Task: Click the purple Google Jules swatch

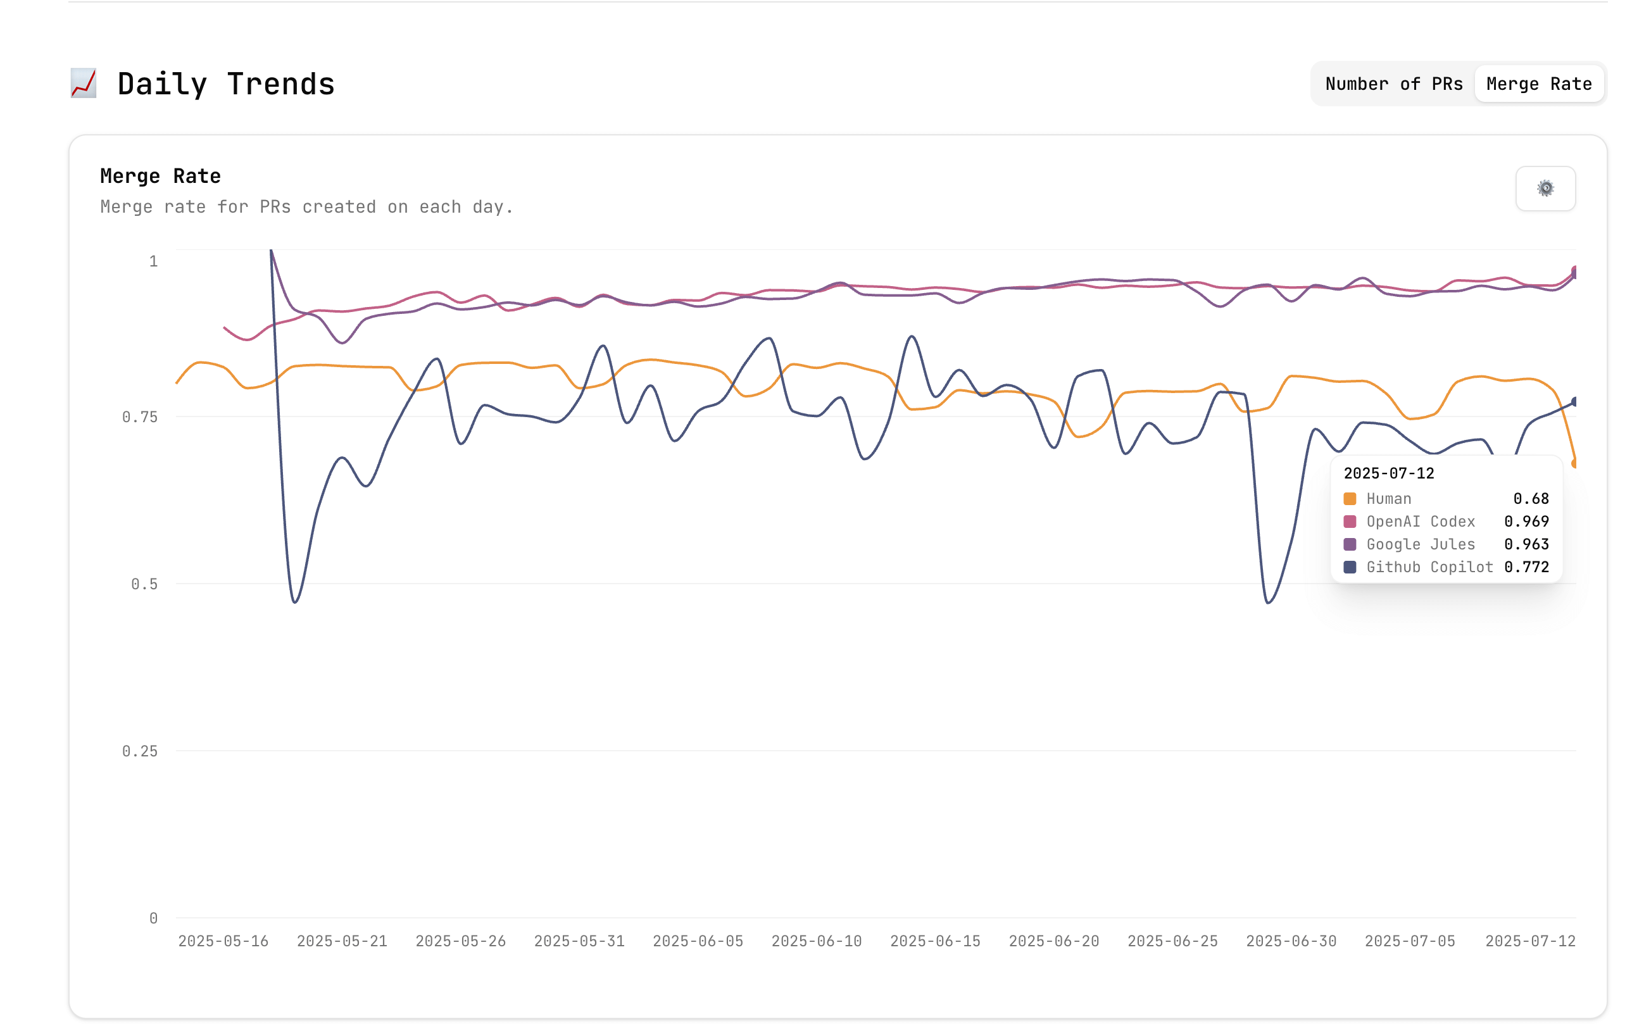Action: pyautogui.click(x=1350, y=544)
